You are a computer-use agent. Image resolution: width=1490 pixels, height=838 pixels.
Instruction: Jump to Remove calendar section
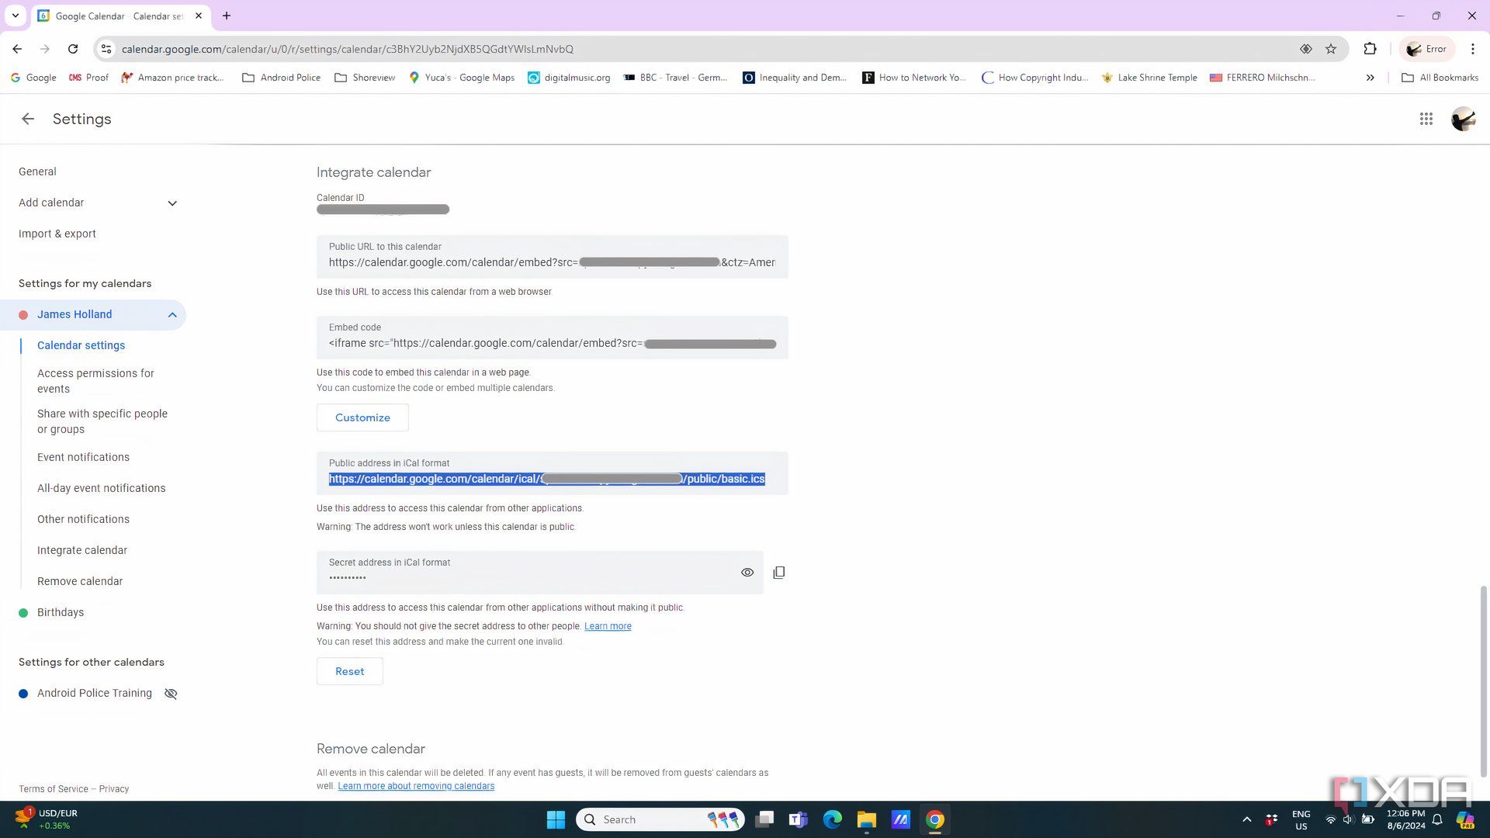tap(80, 581)
